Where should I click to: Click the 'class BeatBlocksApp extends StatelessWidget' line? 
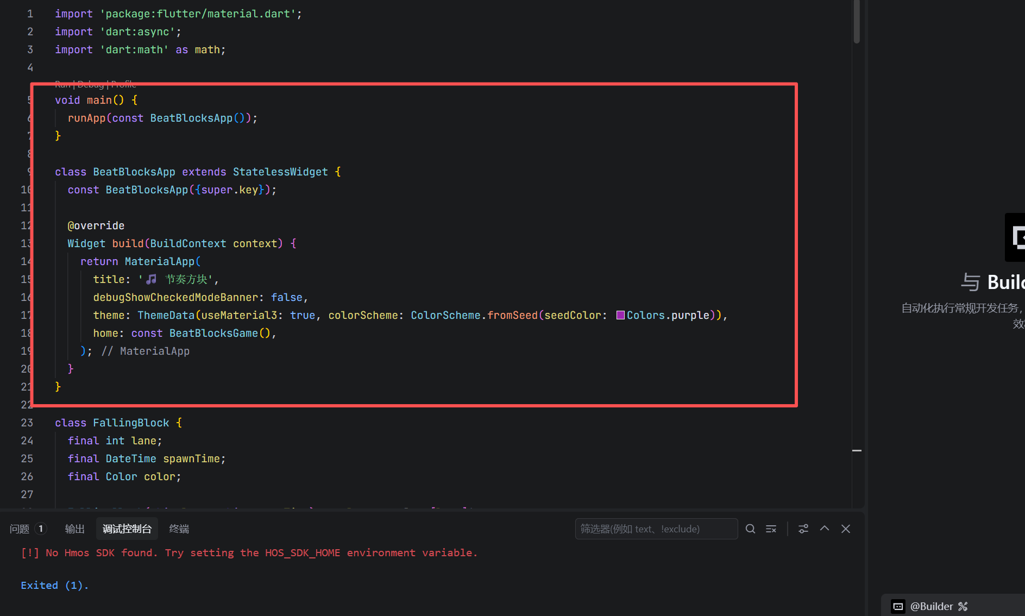click(198, 172)
